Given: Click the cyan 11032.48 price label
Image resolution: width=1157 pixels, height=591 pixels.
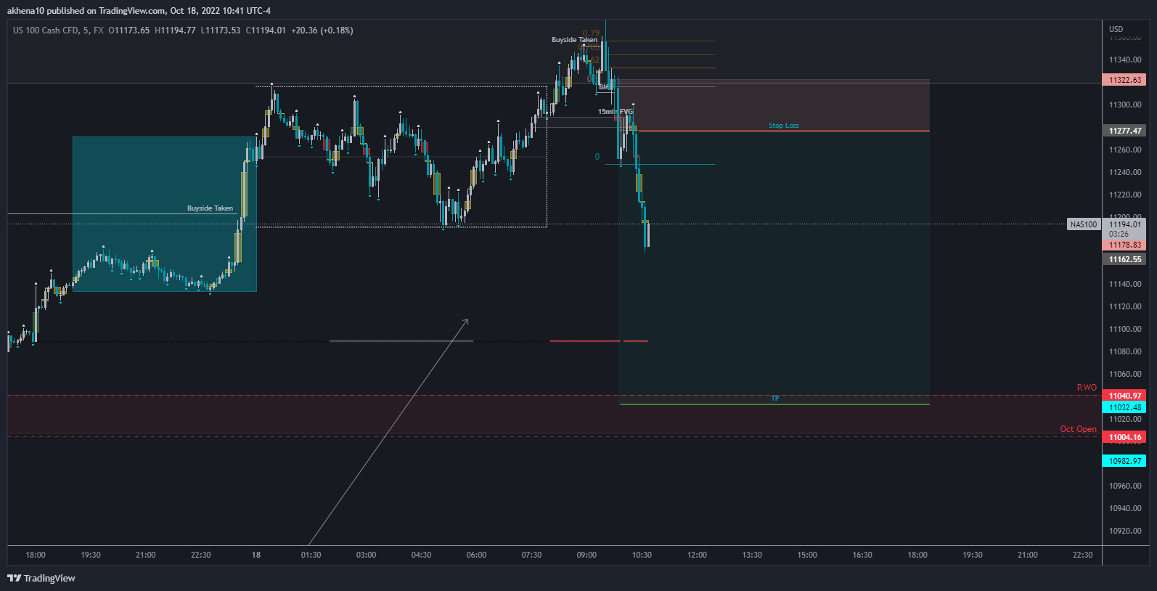Looking at the screenshot, I should (1124, 407).
